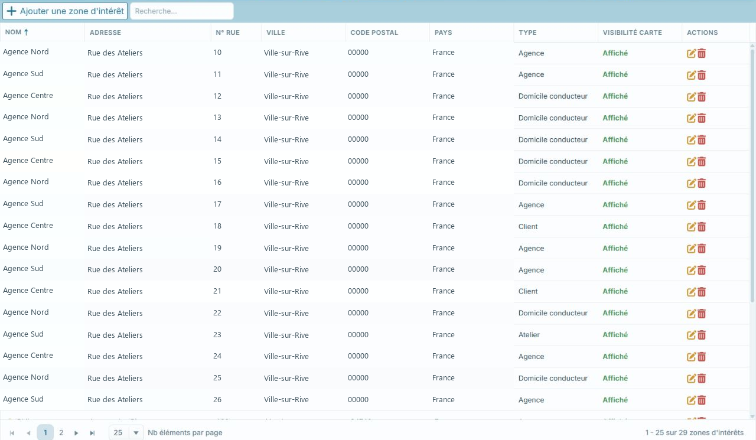Focus the Recherche search field
Image resolution: width=756 pixels, height=440 pixels.
182,11
